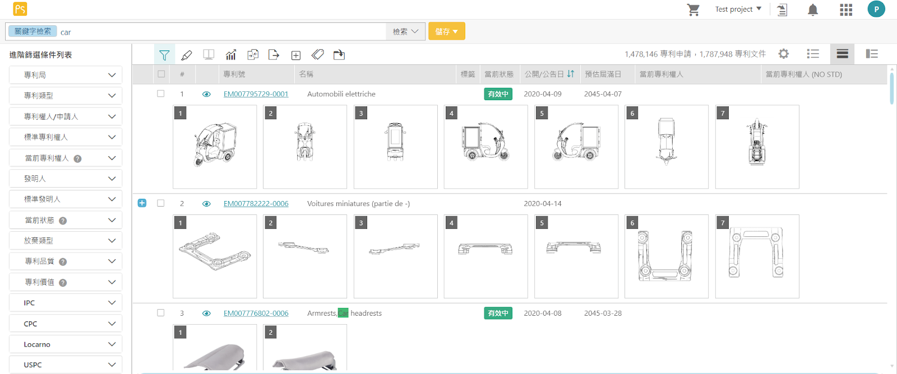Click the share folder arrow icon
This screenshot has width=897, height=374.
(x=339, y=55)
